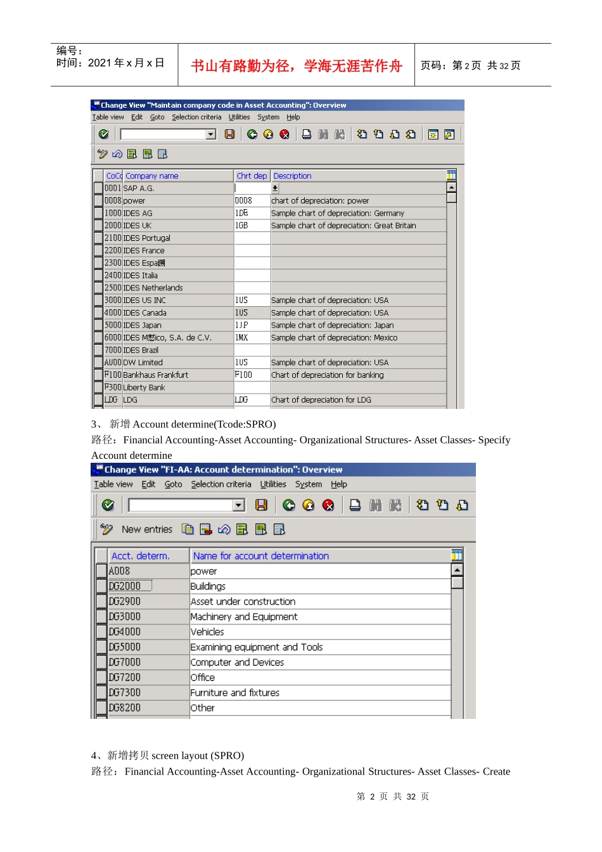The height and width of the screenshot is (852, 602).
Task: Click the Delete row icon in Account determination toolbar
Action: pos(206,529)
